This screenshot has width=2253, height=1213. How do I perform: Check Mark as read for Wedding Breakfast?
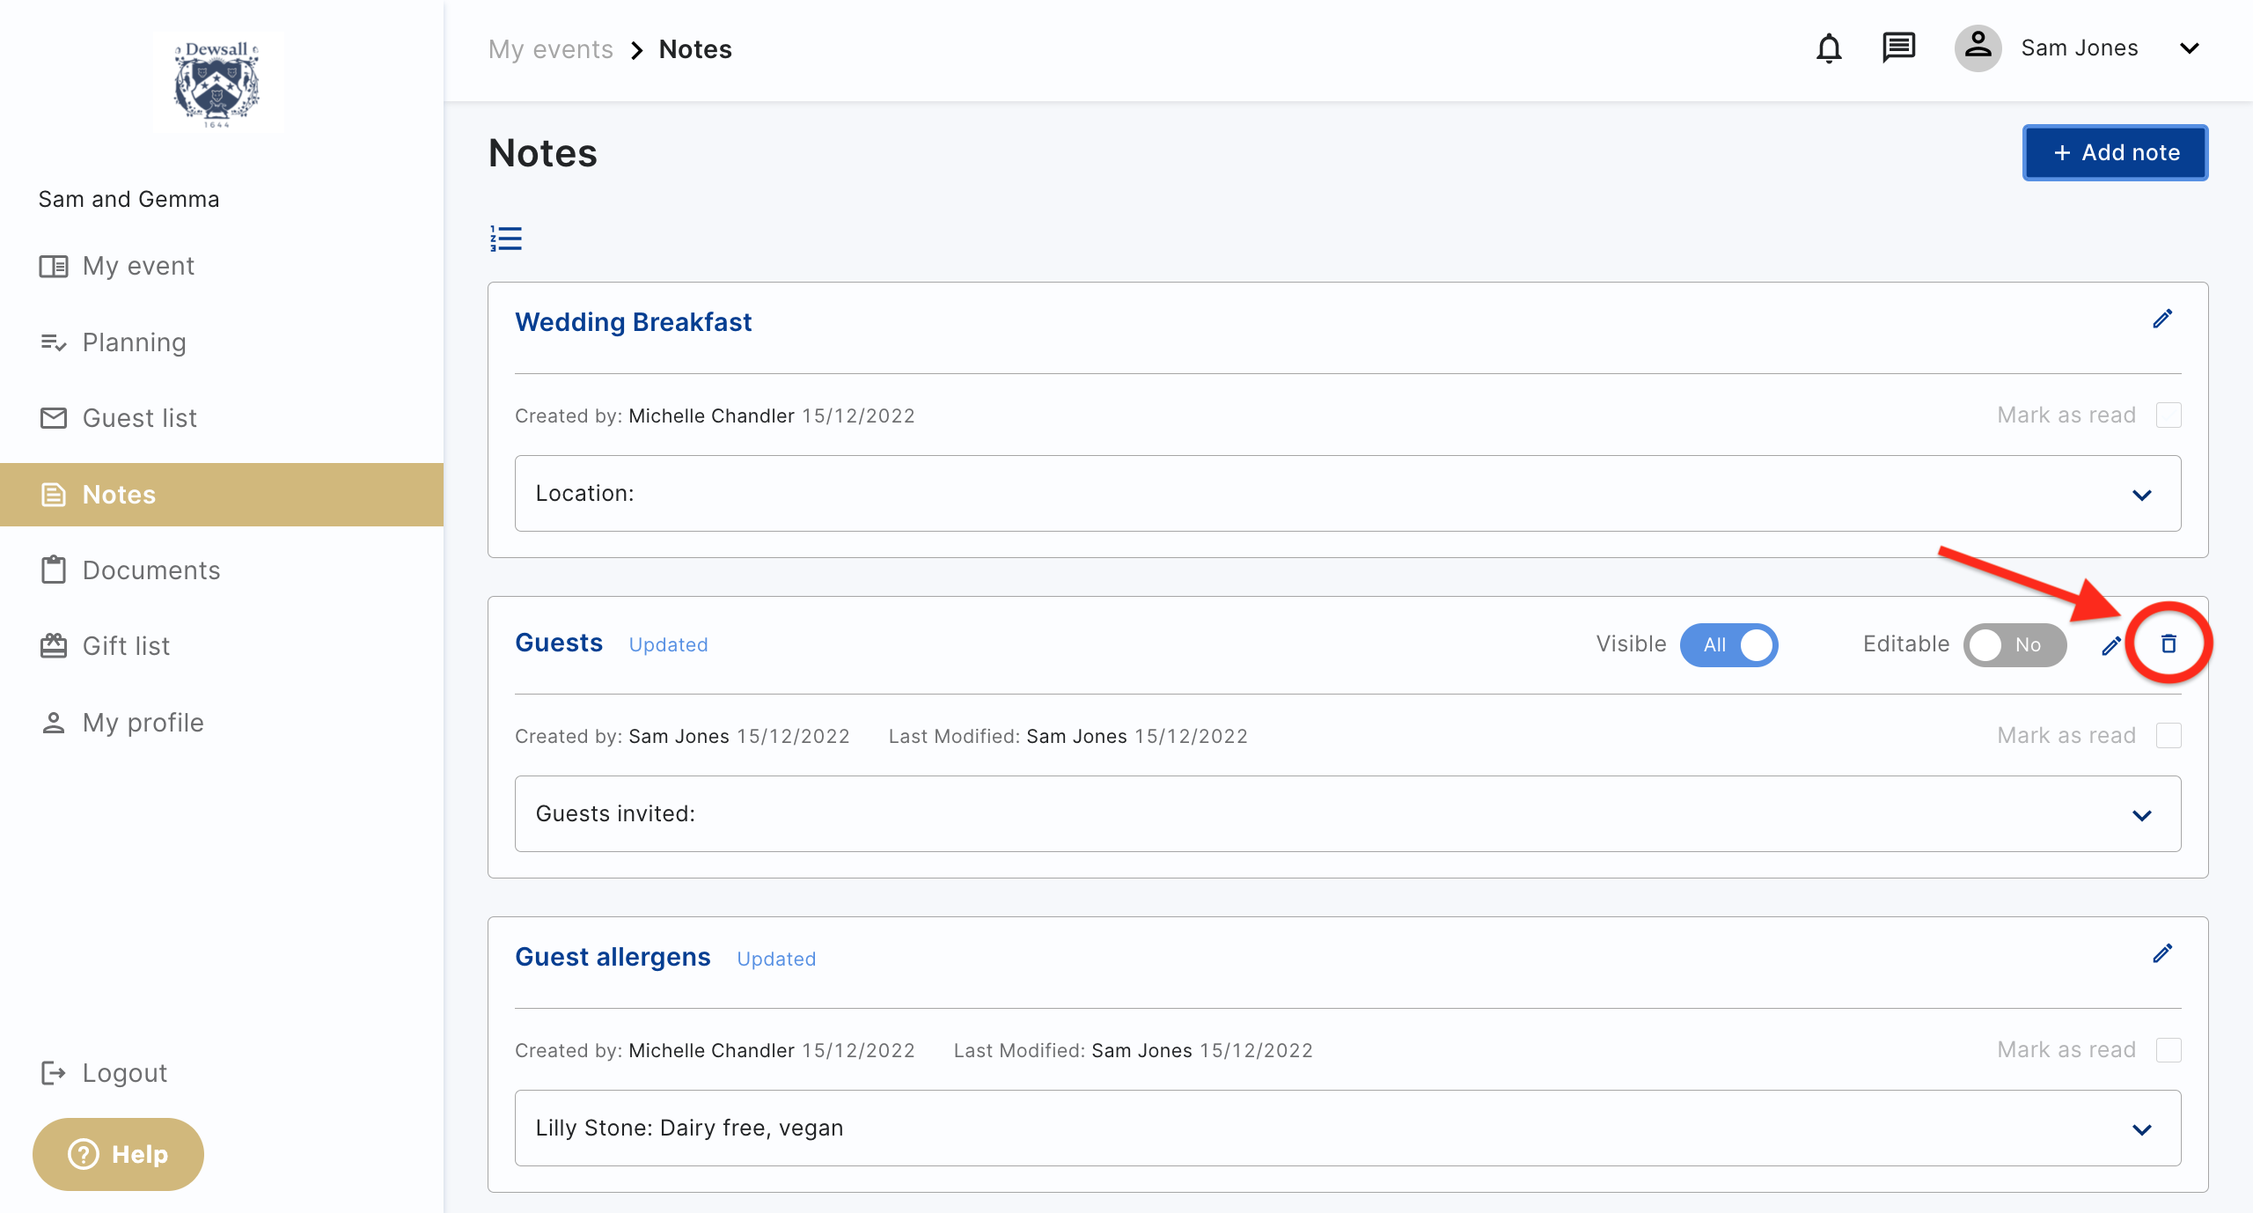[x=2169, y=415]
